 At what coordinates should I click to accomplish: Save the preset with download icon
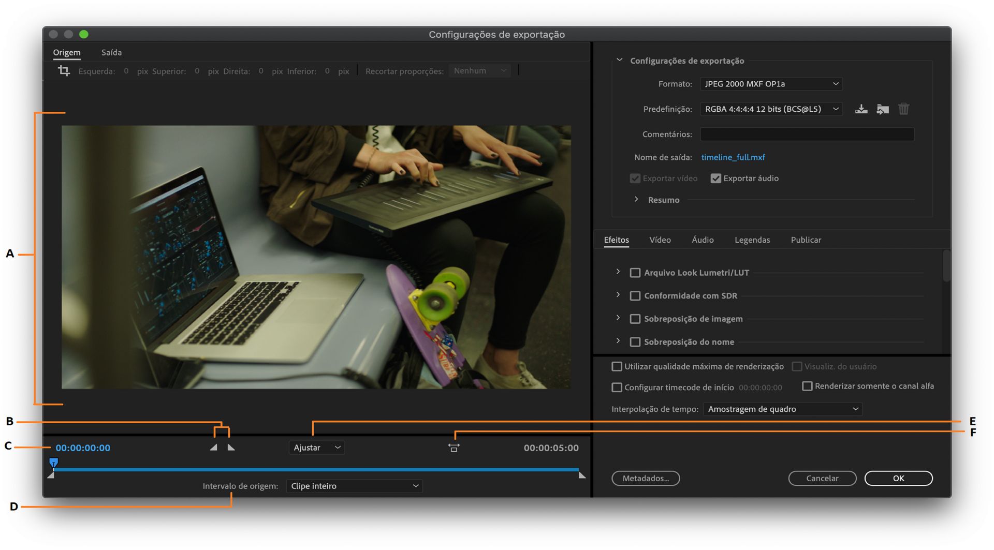coord(861,109)
